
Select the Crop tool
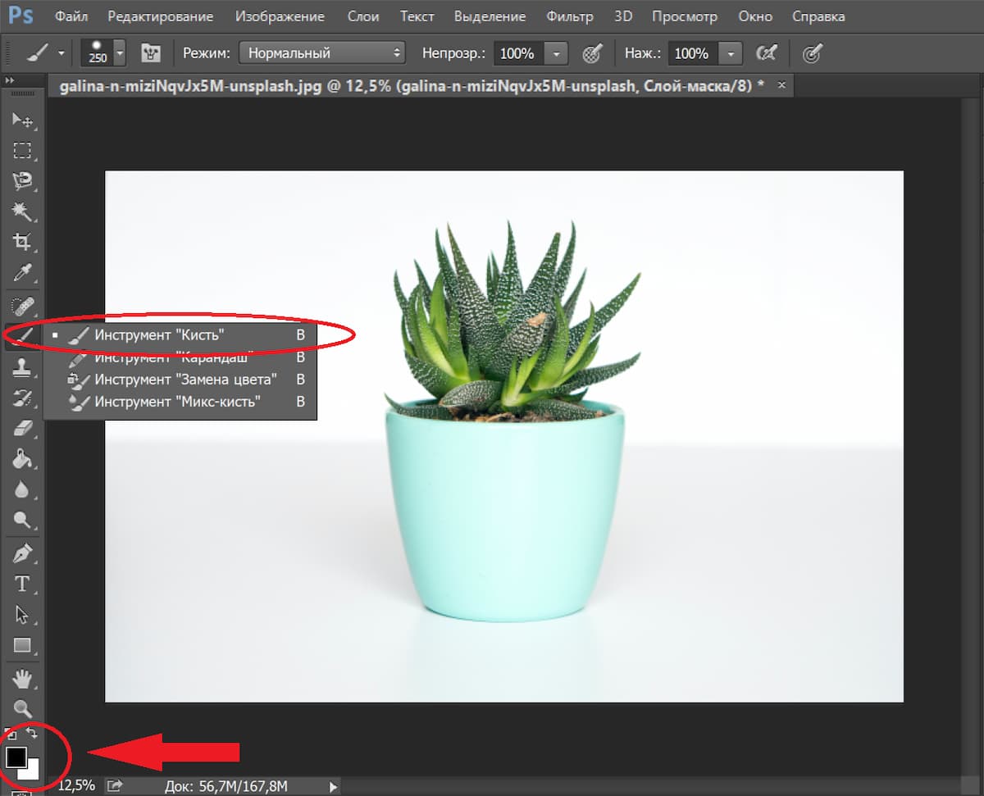[x=21, y=242]
